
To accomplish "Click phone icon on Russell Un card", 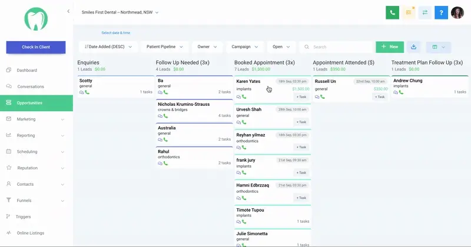I will point(322,96).
